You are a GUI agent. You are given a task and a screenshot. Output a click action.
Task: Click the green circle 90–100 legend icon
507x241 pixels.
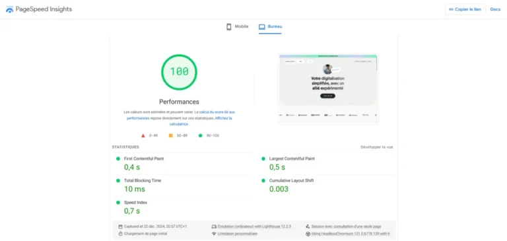pyautogui.click(x=201, y=135)
